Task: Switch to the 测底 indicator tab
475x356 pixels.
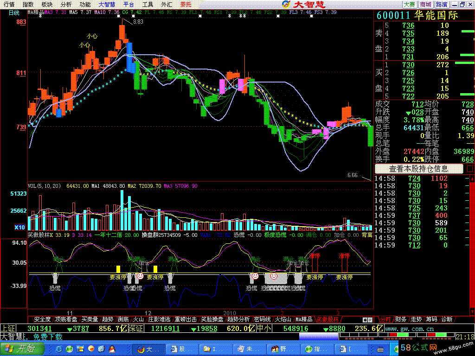Action: point(123,319)
